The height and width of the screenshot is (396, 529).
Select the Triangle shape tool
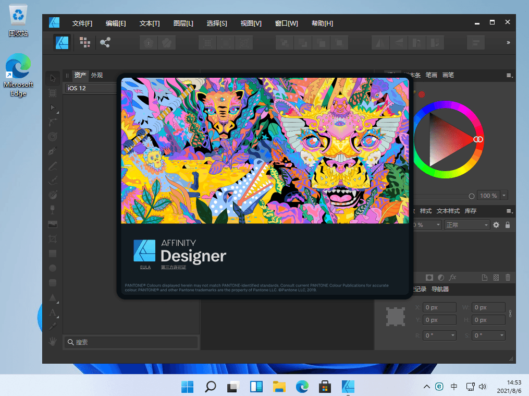click(x=53, y=297)
